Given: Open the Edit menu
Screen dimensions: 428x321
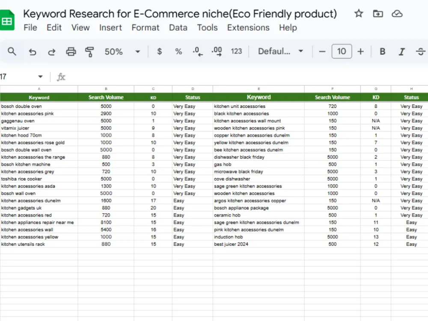Looking at the screenshot, I should coord(54,27).
